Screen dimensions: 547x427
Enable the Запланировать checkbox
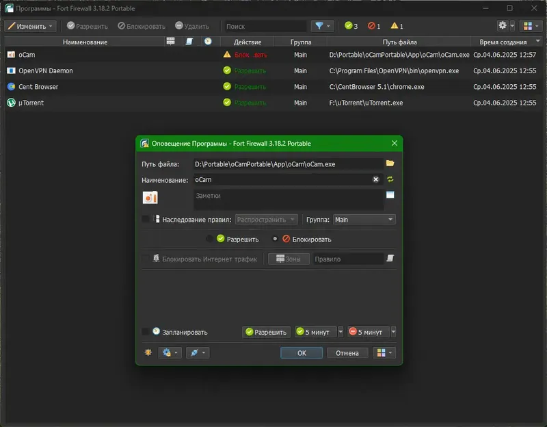(x=146, y=332)
